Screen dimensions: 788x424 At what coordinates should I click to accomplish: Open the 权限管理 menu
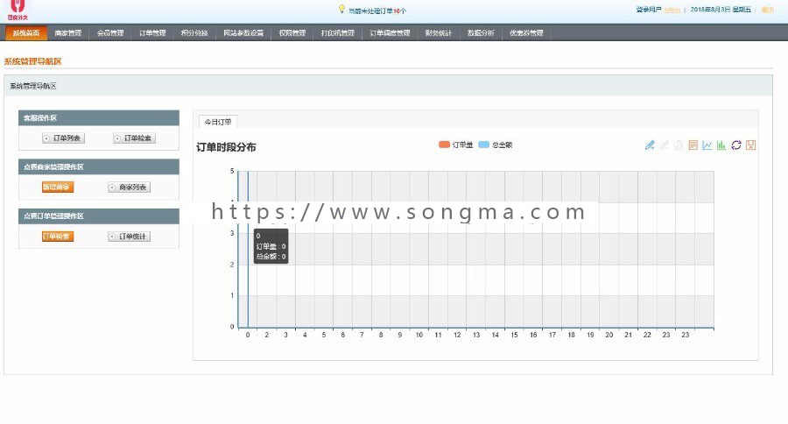click(x=292, y=32)
